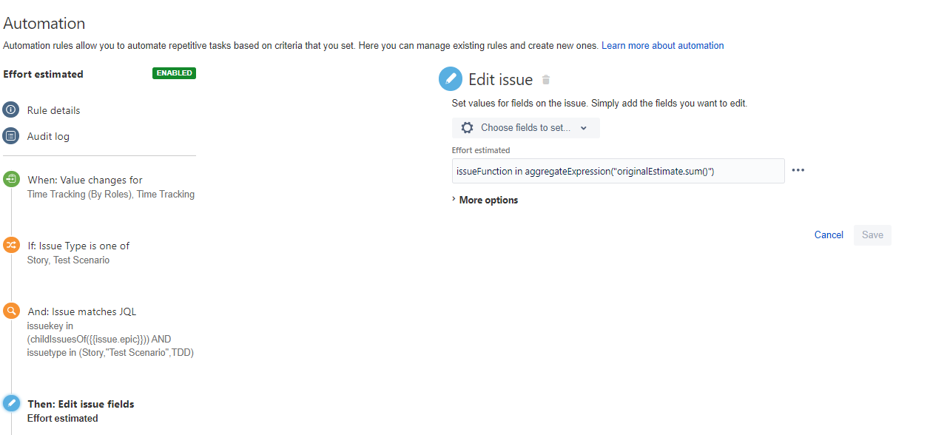Delete the Edit issue action via trash icon

546,80
